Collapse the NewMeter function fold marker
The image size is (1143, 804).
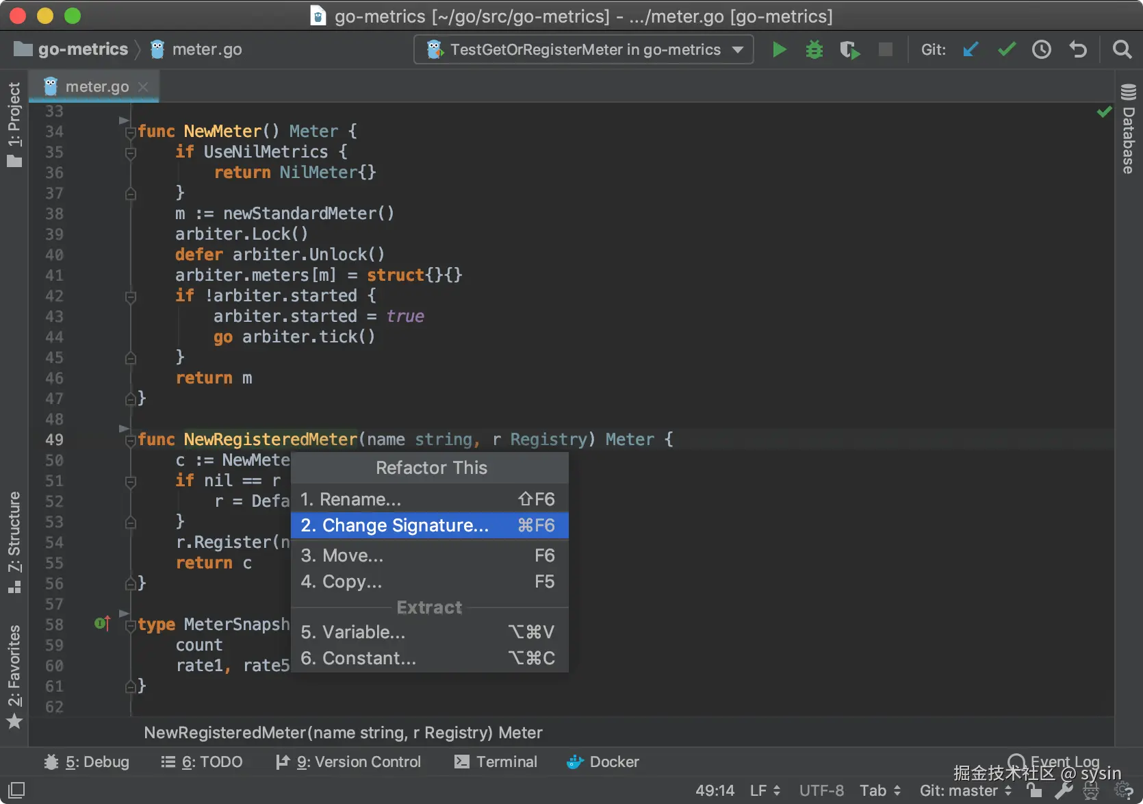click(130, 132)
